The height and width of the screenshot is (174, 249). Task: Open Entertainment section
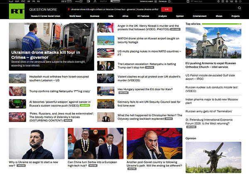pyautogui.click(x=200, y=16)
